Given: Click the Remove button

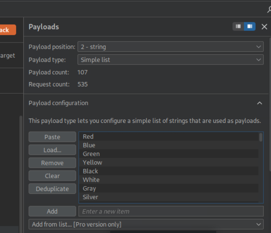Looking at the screenshot, I should coord(52,163).
